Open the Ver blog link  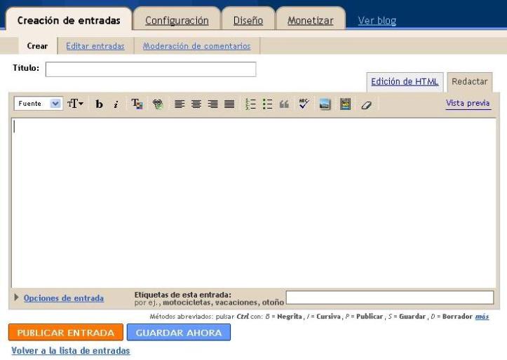(x=377, y=20)
